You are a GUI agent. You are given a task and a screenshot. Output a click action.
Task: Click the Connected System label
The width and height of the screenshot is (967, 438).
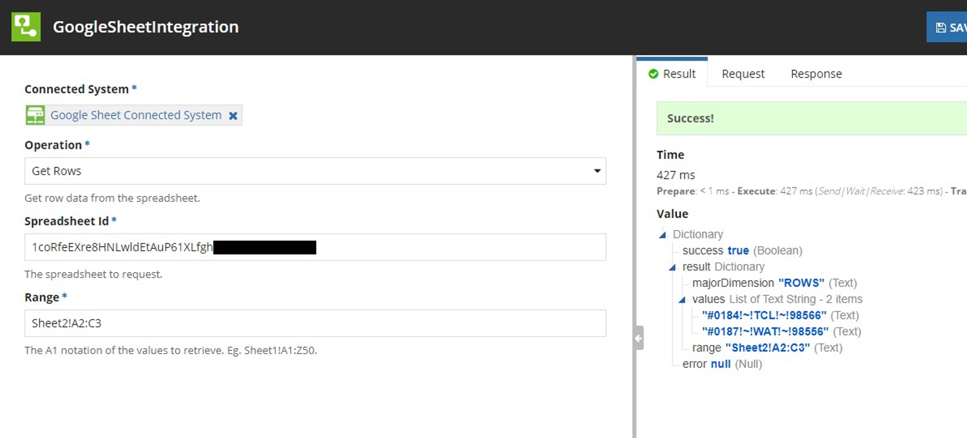coord(77,89)
